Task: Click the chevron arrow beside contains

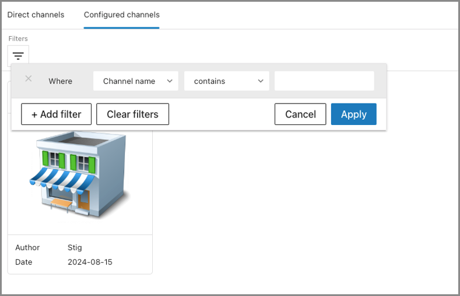Action: tap(261, 81)
